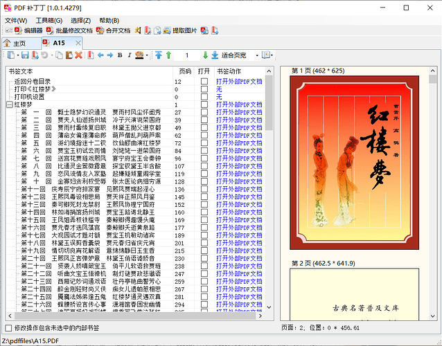
Task: Select page 1 红楼梦 cover thumbnail
Action: (x=354, y=163)
